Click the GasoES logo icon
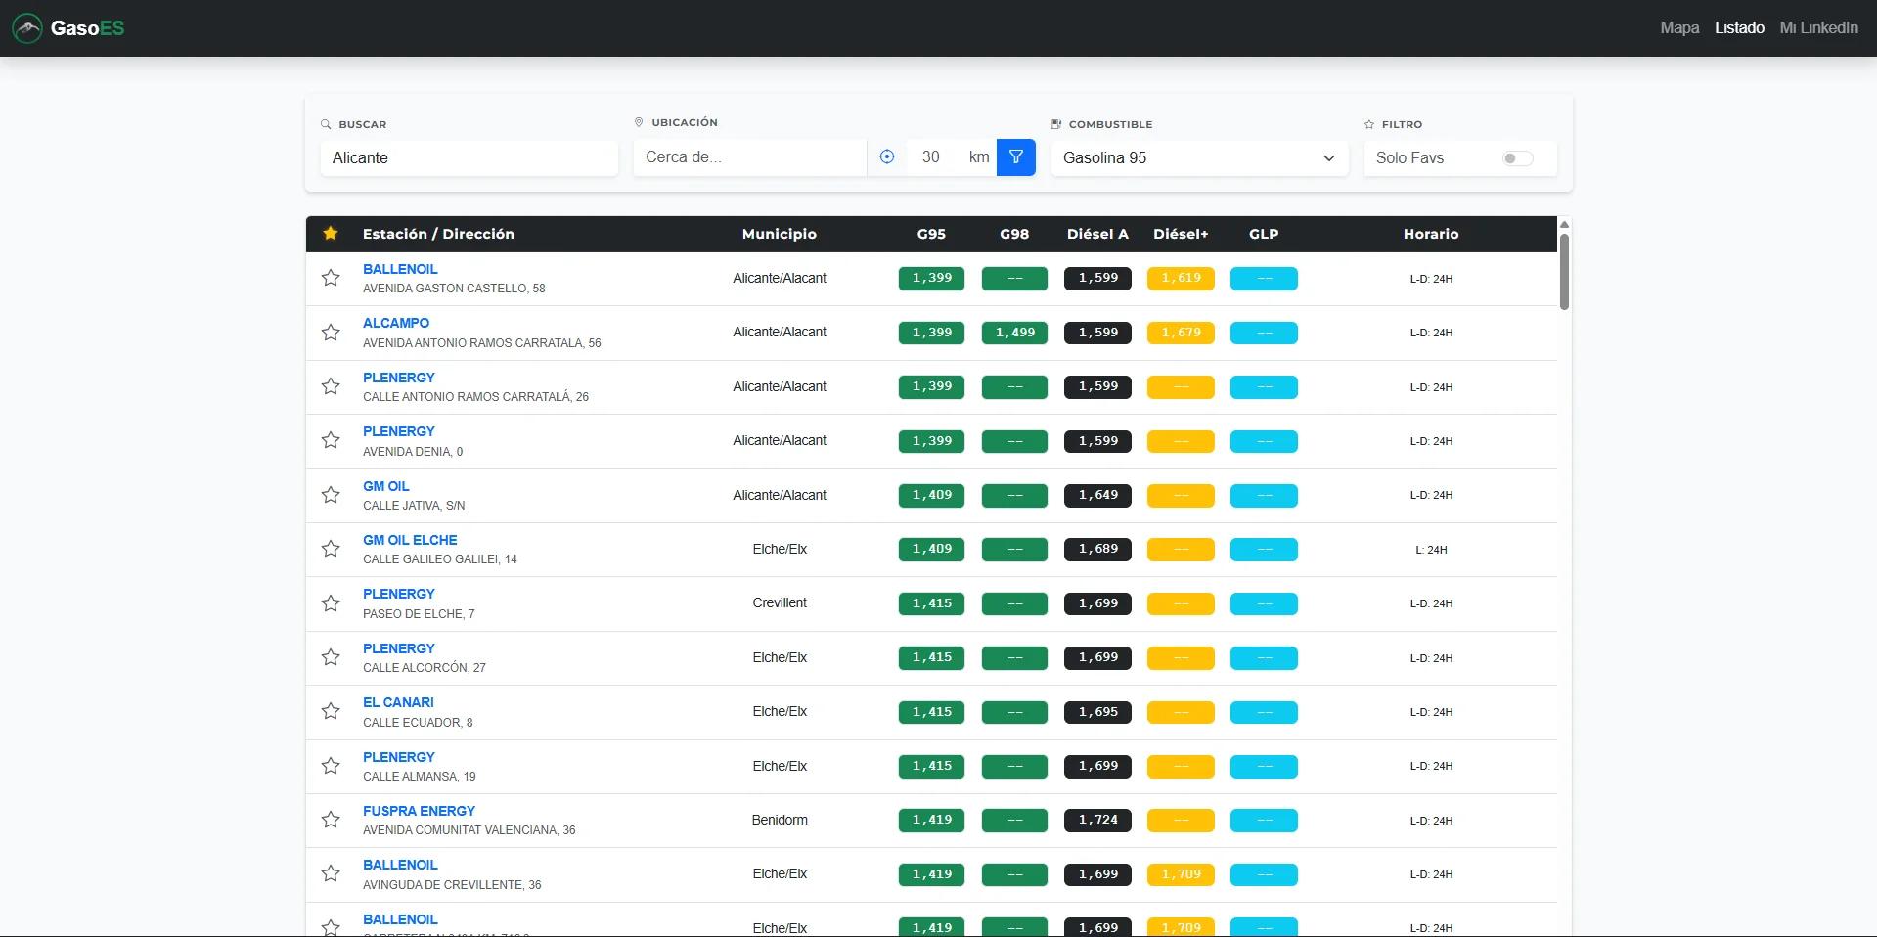 click(x=27, y=28)
